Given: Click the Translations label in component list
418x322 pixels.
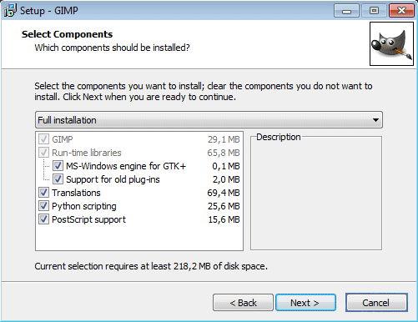Looking at the screenshot, I should 76,193.
